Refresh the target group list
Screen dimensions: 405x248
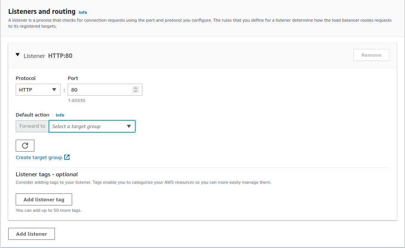tap(25, 145)
